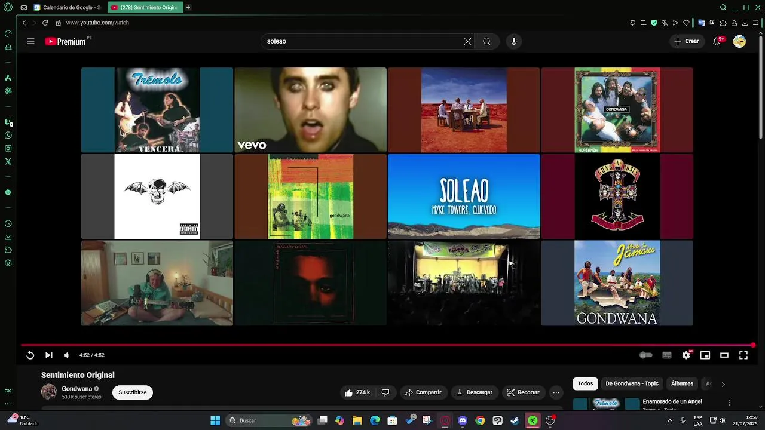This screenshot has height=430, width=765.
Task: Enter fullscreen mode
Action: pyautogui.click(x=743, y=355)
